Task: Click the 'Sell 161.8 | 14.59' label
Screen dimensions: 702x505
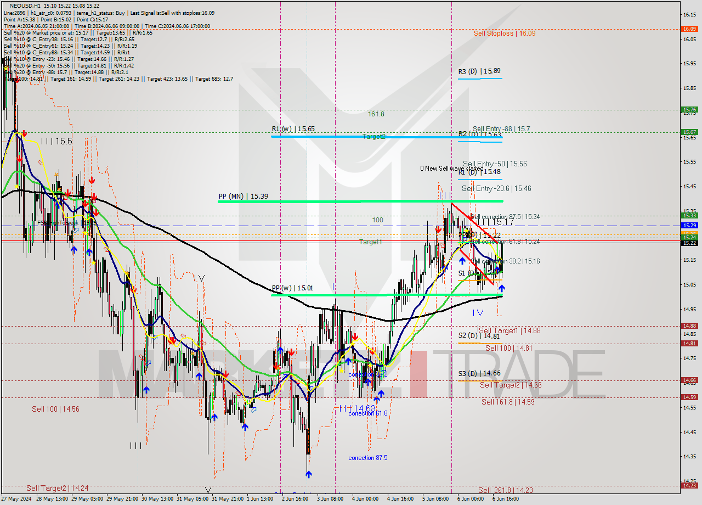Action: coord(508,402)
